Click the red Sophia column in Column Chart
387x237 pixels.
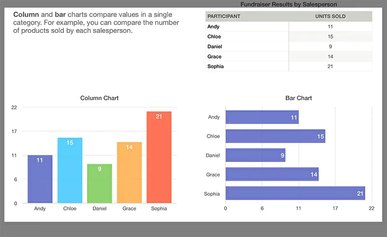[159, 157]
